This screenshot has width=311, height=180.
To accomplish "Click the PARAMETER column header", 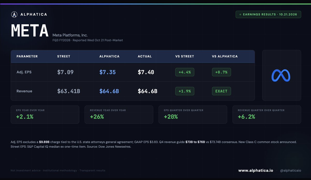I will [x=27, y=56].
